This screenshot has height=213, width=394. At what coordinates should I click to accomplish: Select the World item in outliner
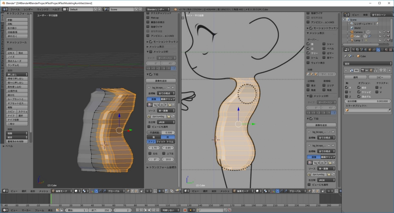[357, 28]
